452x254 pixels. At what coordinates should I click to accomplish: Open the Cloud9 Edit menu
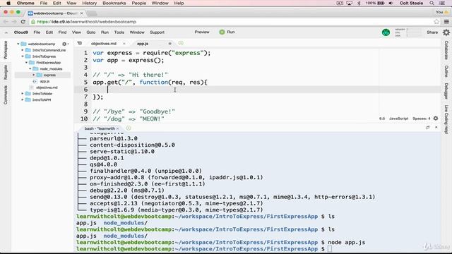tap(49, 32)
